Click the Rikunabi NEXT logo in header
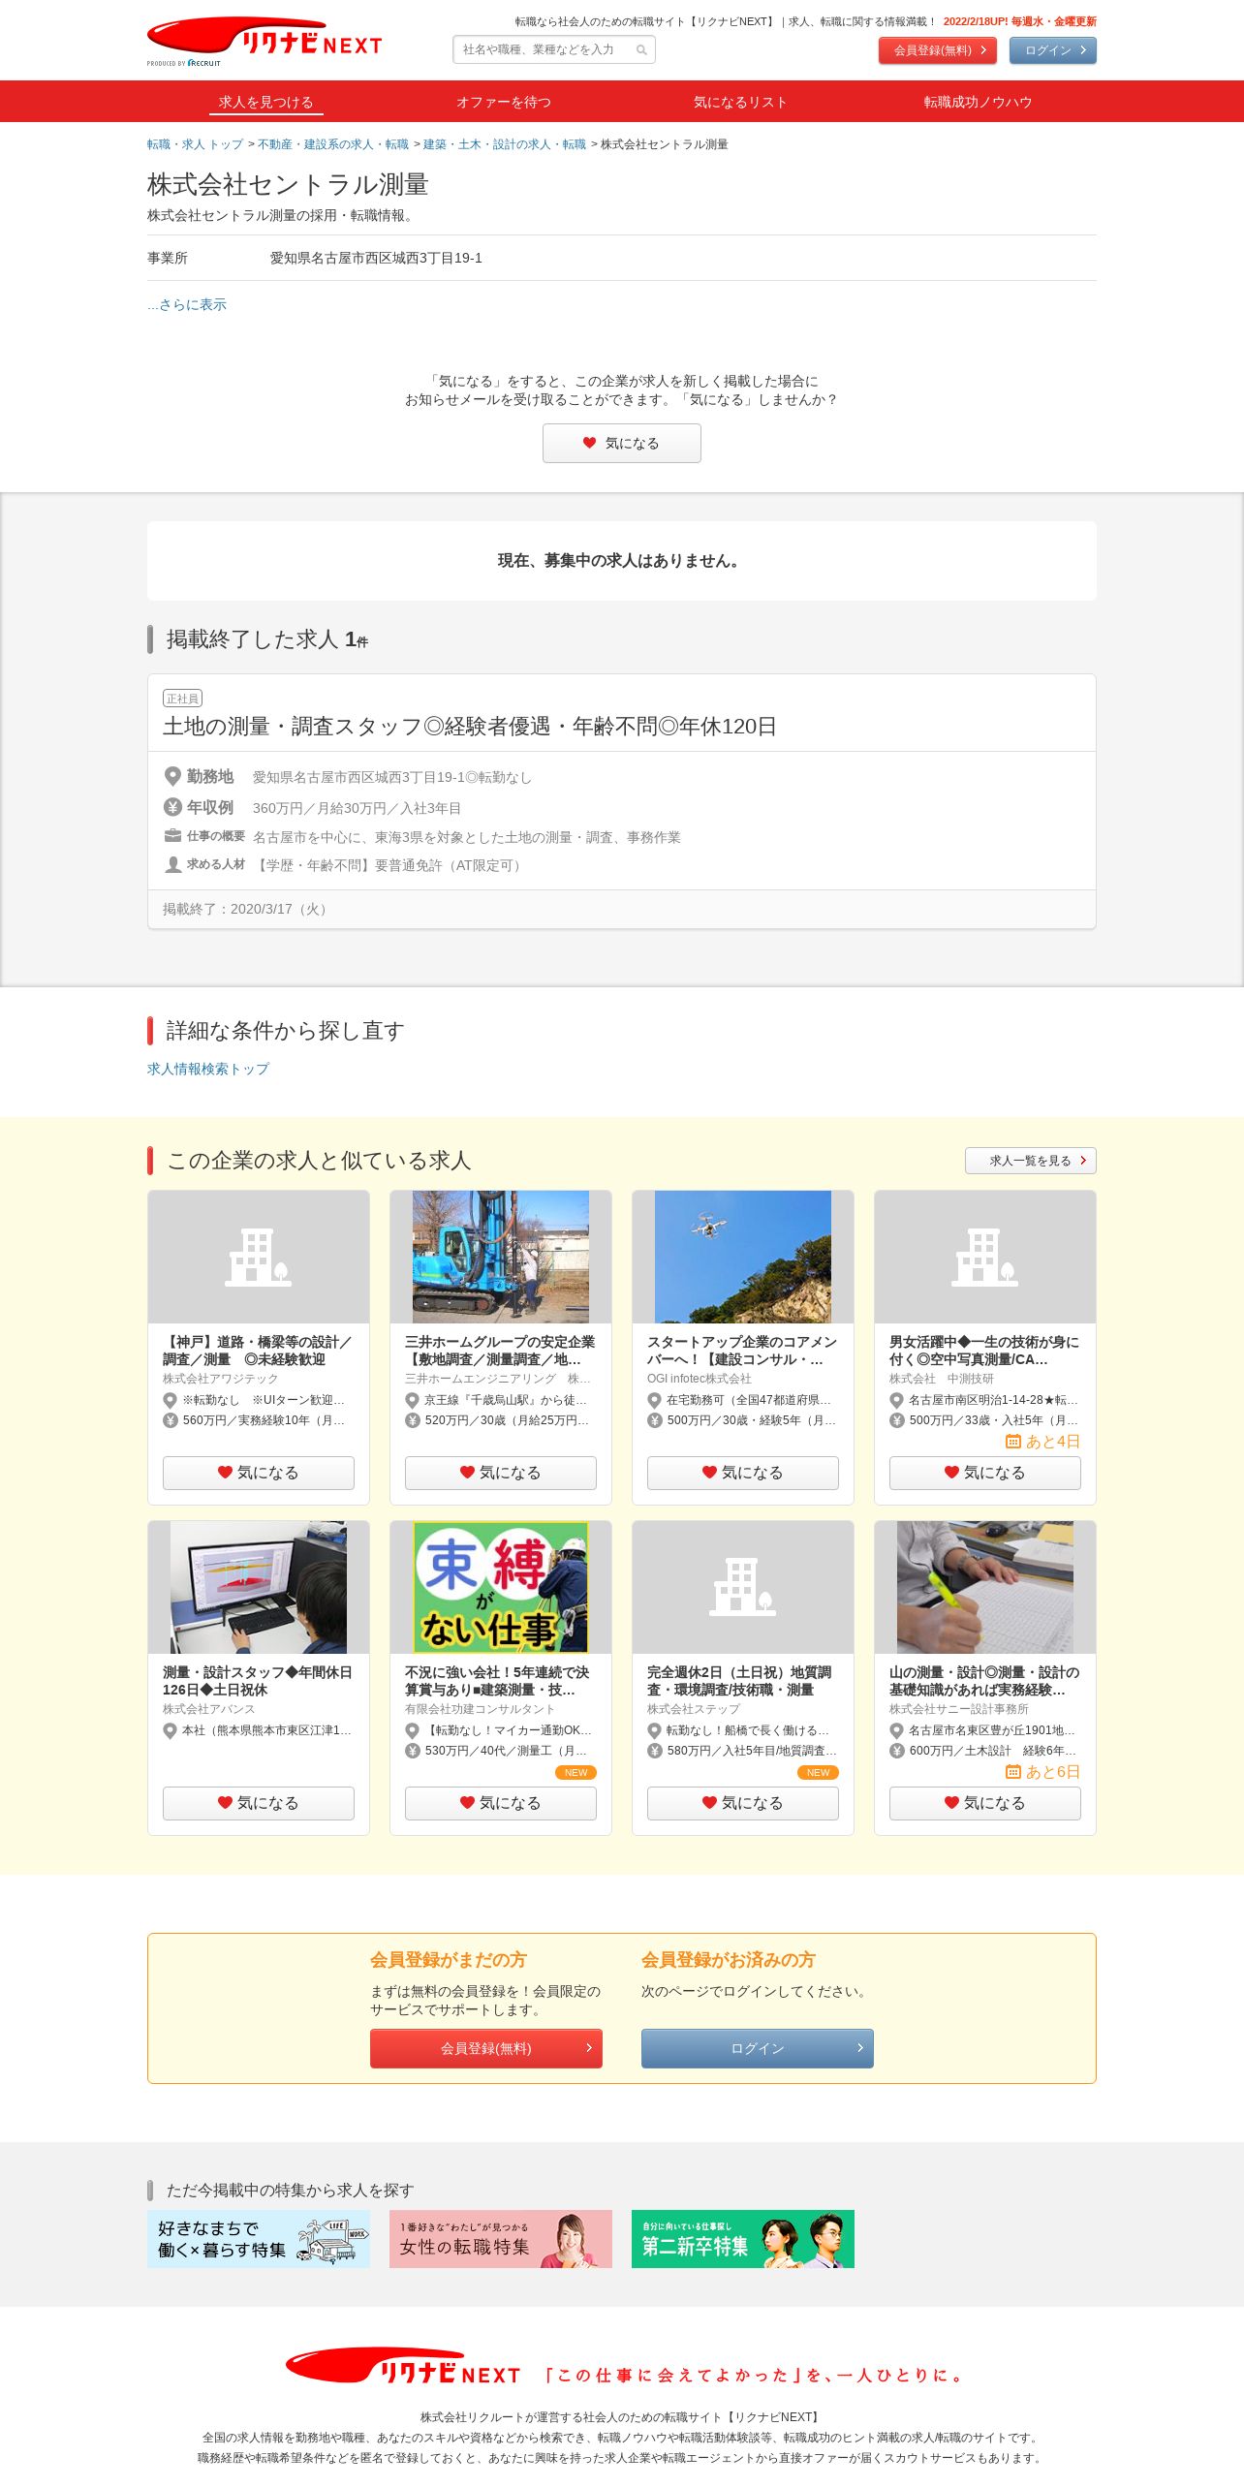 click(x=264, y=39)
